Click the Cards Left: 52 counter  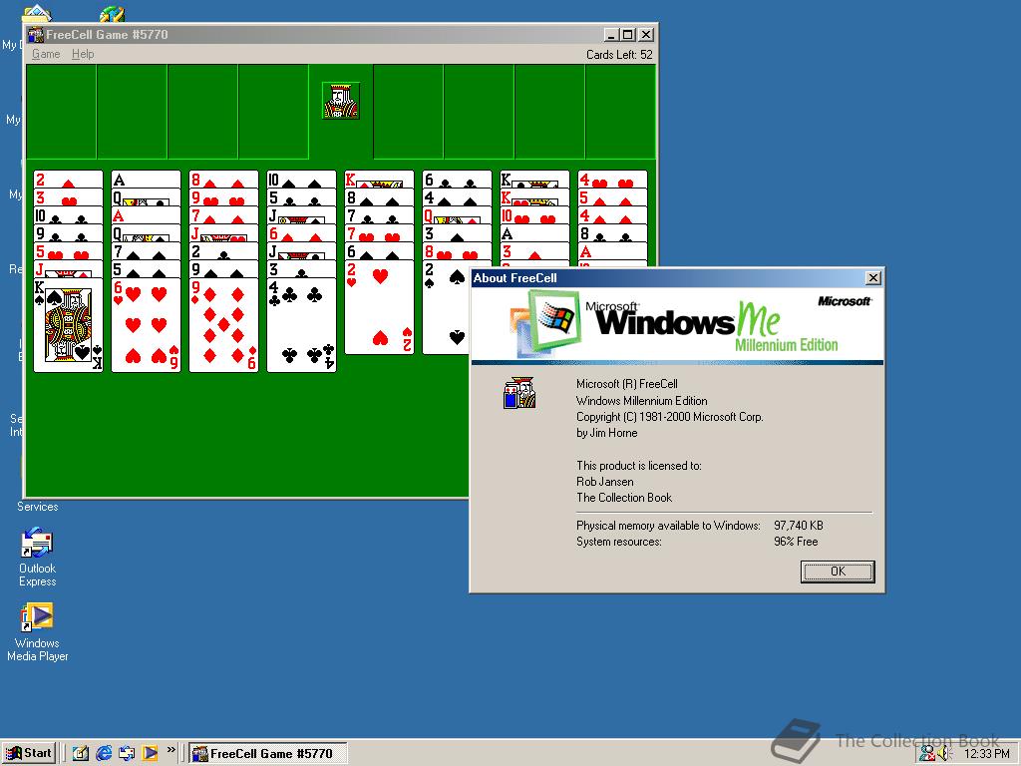(619, 55)
